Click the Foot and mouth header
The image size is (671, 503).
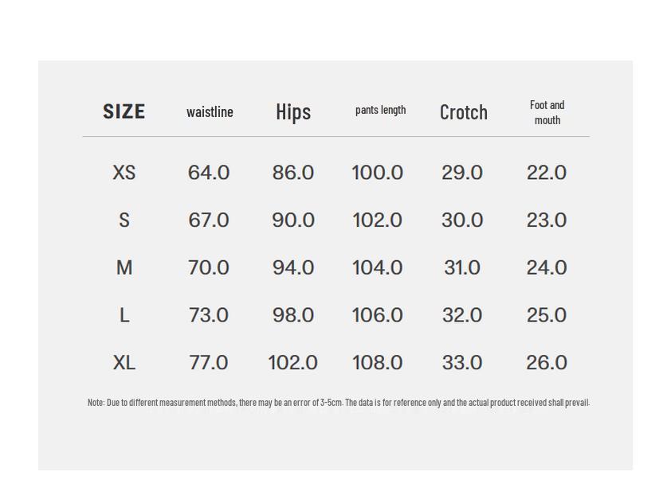(547, 112)
